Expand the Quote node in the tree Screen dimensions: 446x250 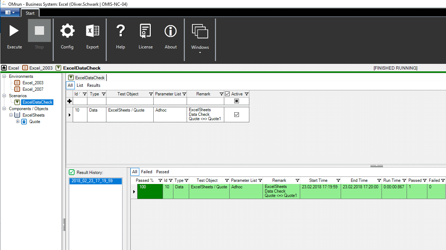[x=18, y=122]
